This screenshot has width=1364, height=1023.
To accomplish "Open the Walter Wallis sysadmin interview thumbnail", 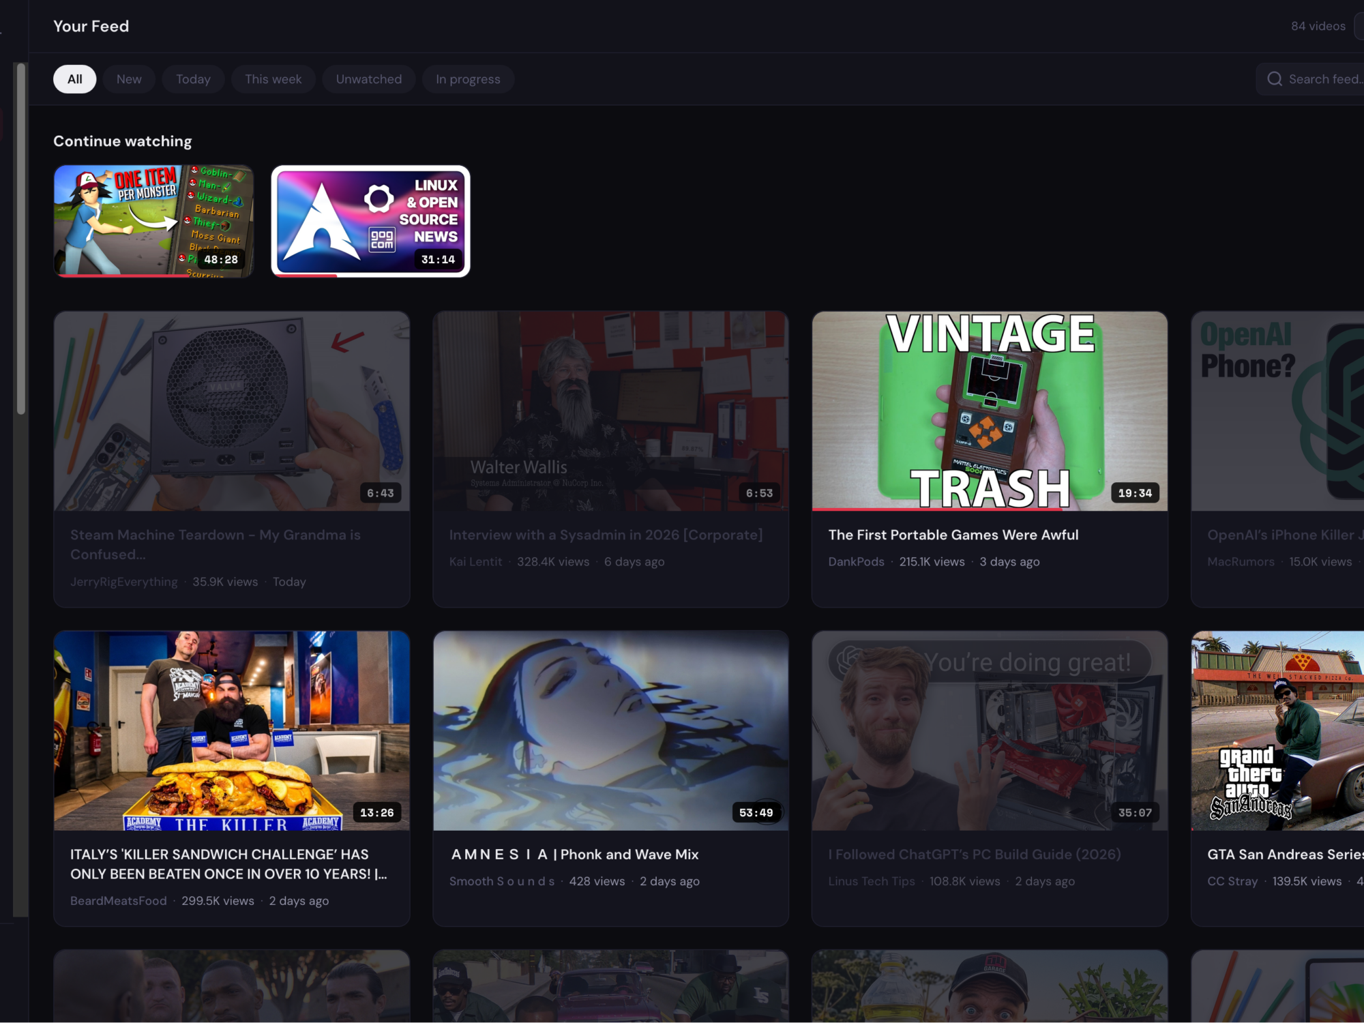I will pos(610,411).
